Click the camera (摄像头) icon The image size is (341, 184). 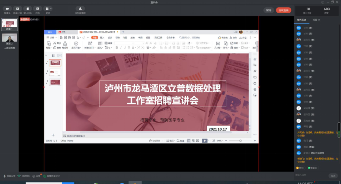[7, 9]
